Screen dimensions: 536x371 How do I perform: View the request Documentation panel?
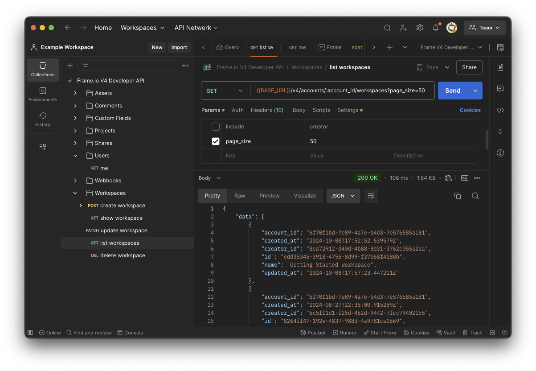coord(500,67)
